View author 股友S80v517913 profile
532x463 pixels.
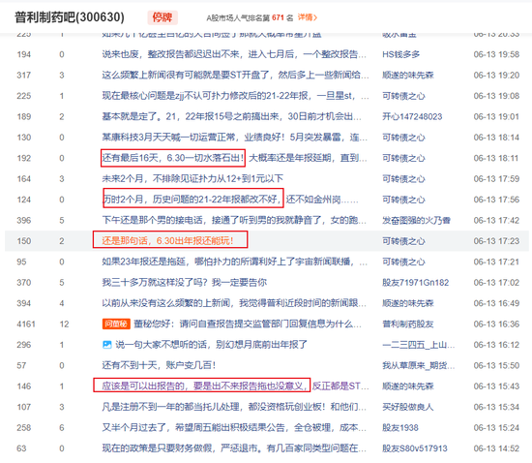point(415,448)
